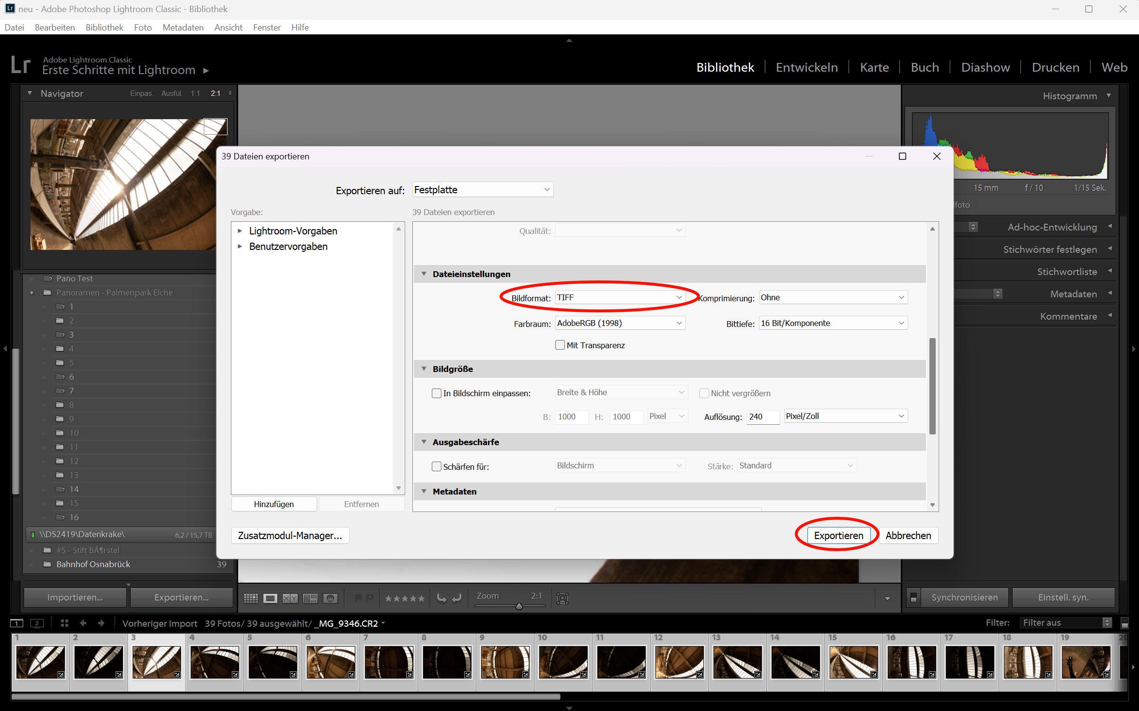Collapse the Dateieinstellungen section
Viewport: 1139px width, 711px height.
point(424,274)
